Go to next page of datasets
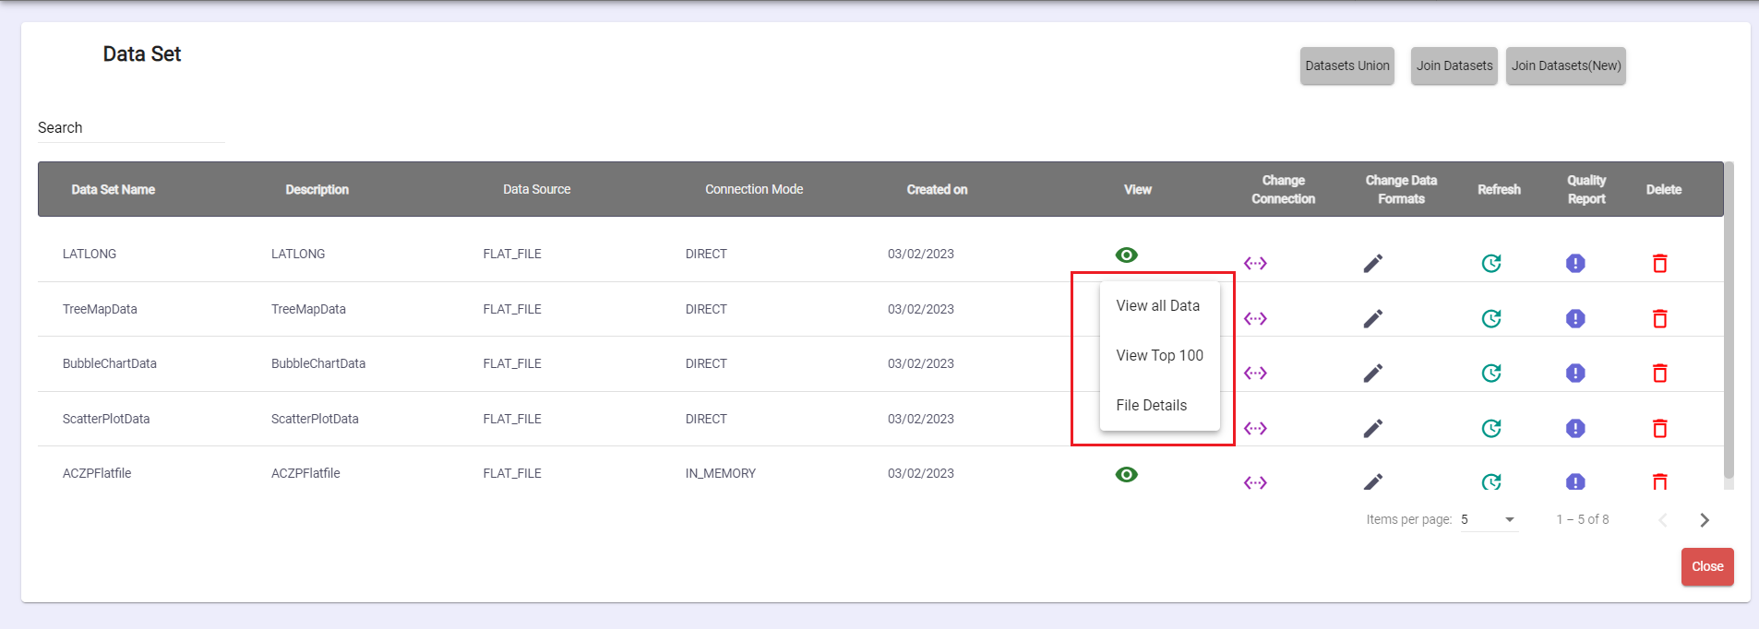Image resolution: width=1759 pixels, height=629 pixels. (1704, 520)
